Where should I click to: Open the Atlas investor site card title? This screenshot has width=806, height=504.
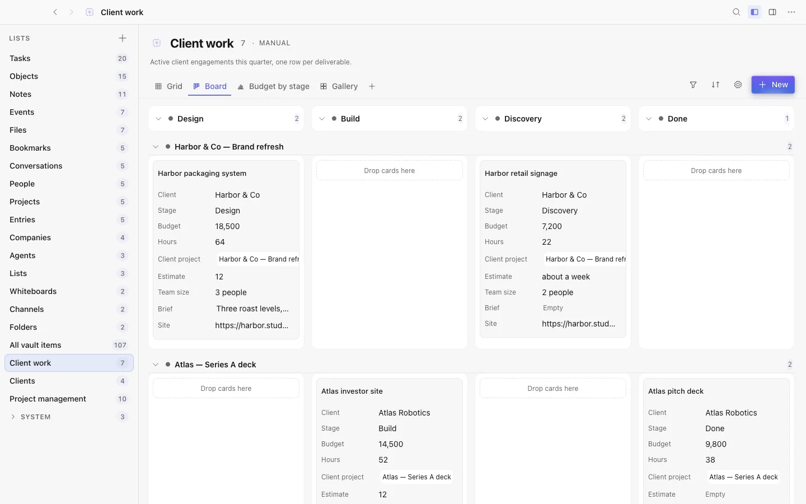pos(352,391)
